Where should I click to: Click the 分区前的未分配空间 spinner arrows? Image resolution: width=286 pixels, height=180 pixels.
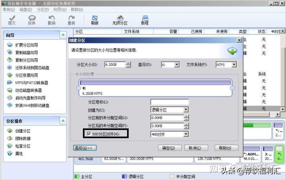tap(186, 118)
